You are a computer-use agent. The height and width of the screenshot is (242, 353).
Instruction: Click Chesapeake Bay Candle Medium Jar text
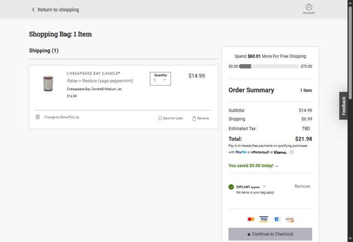94,89
